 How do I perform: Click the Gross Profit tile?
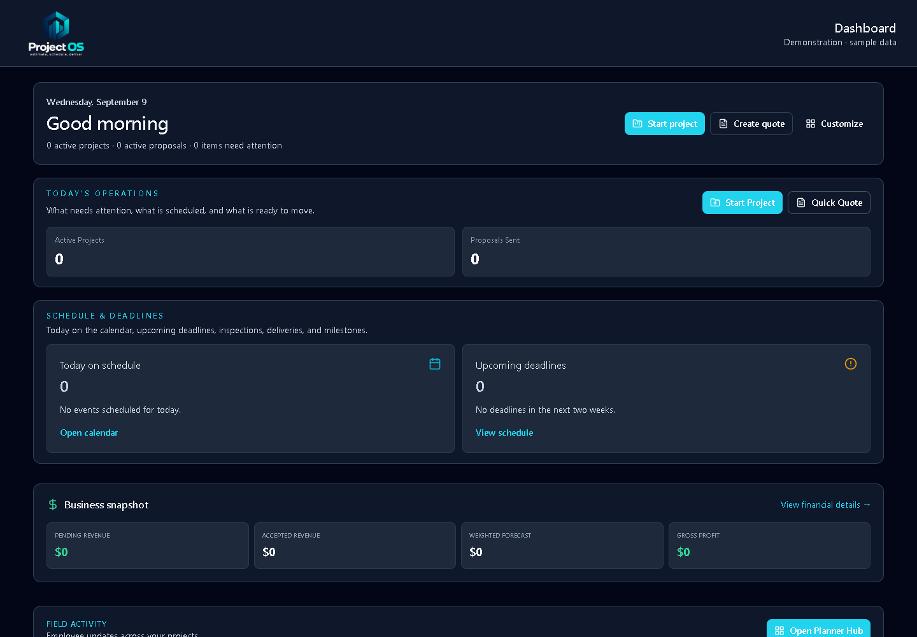pos(769,545)
